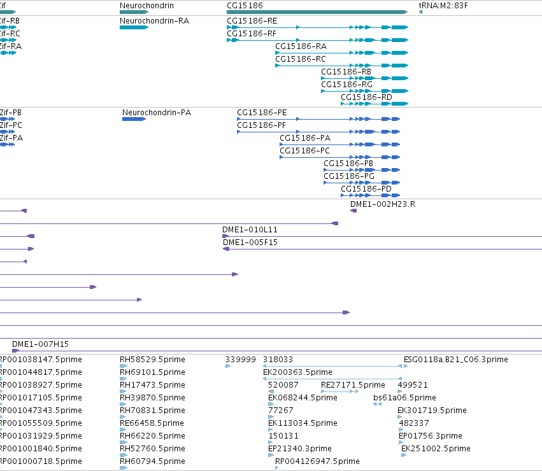Click the CG15186-PA protein label
Viewport: 542px width, 471px height.
[305, 138]
